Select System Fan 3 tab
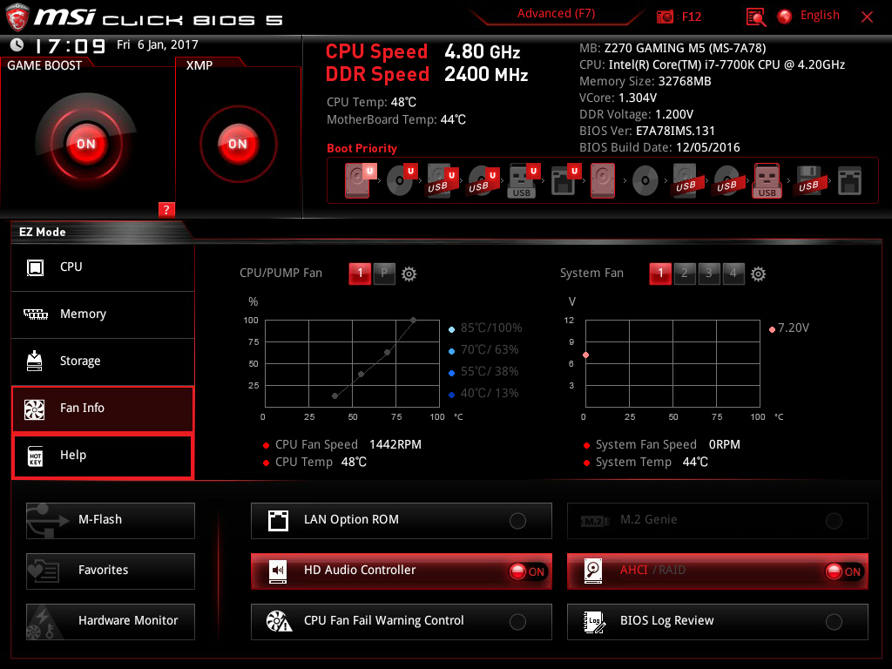 (709, 274)
